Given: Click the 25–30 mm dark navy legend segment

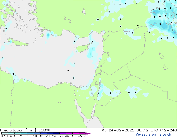Looking at the screenshot, I should click(x=56, y=133).
